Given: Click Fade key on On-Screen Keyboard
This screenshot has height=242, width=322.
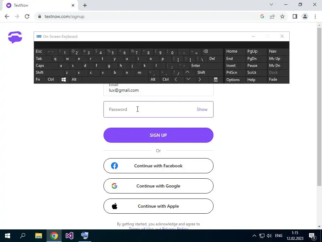Looking at the screenshot, I should click(278, 80).
